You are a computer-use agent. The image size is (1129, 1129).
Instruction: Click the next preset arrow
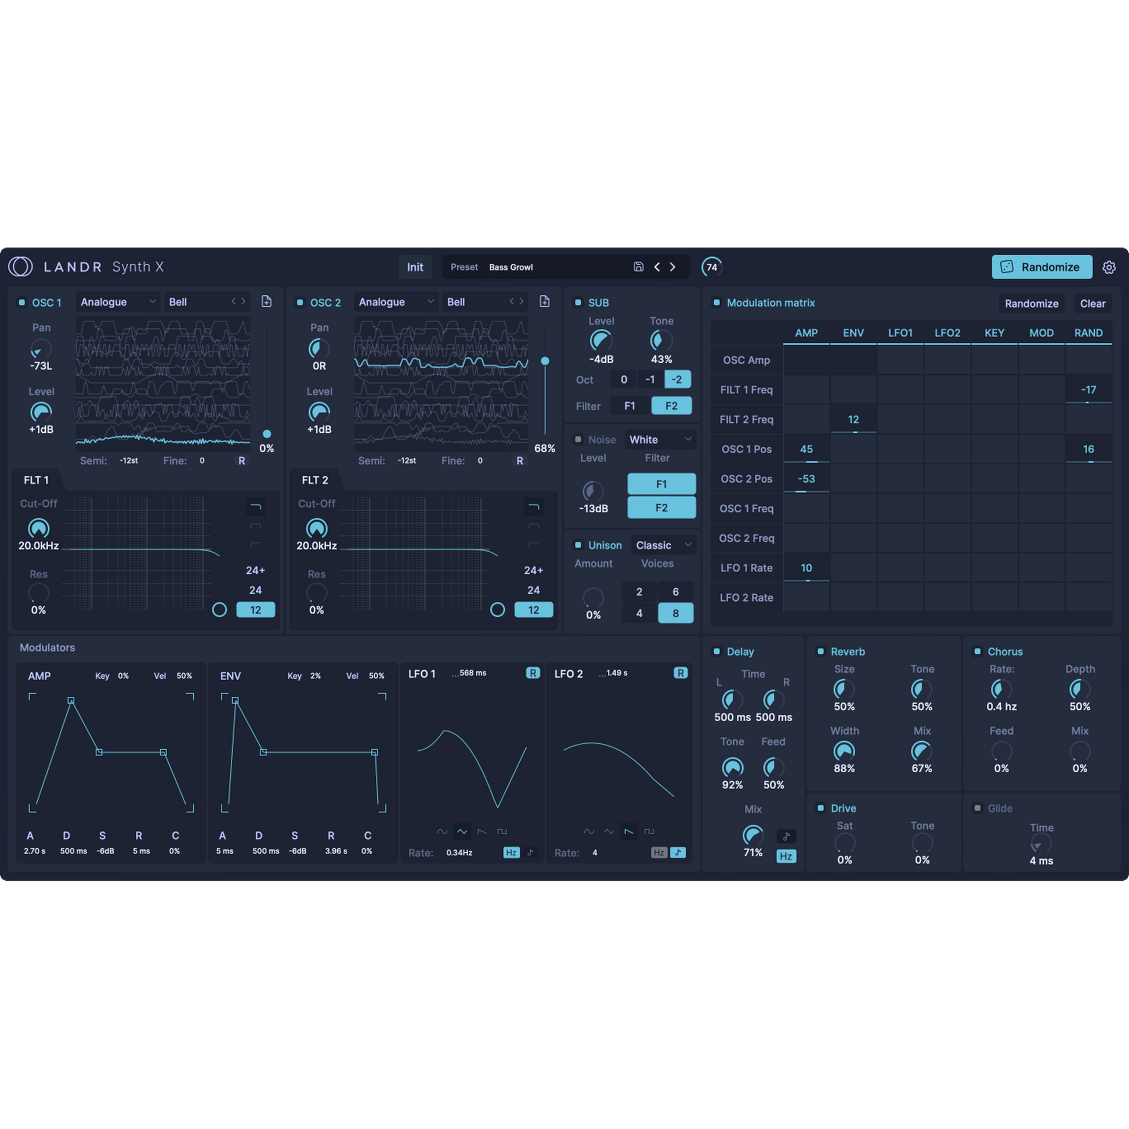pos(672,267)
